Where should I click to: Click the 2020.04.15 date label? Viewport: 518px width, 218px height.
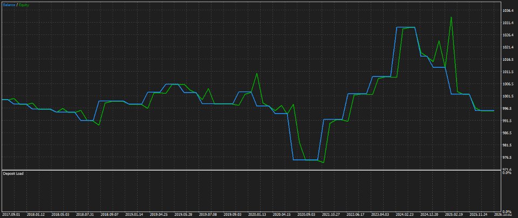[x=281, y=214]
